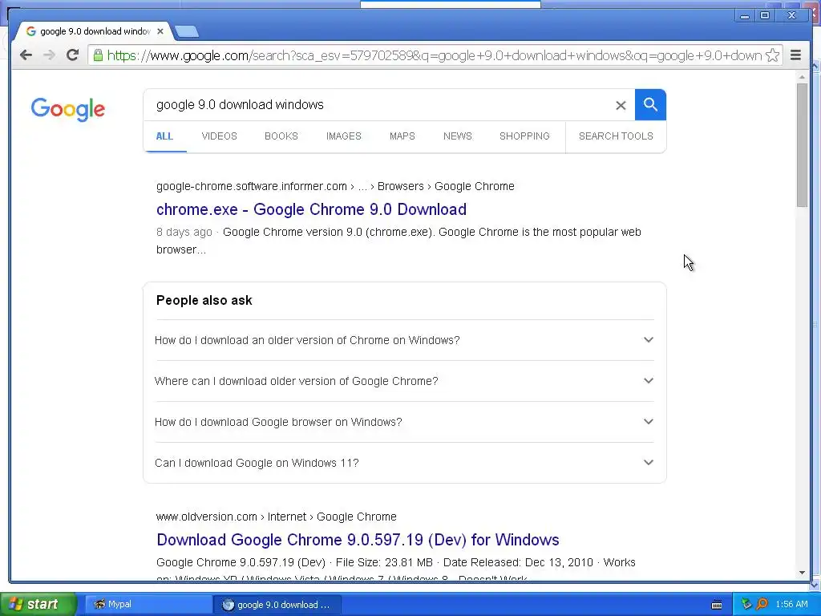Viewport: 821px width, 616px height.
Task: Switch to Mypal taskbar item
Action: coord(148,605)
